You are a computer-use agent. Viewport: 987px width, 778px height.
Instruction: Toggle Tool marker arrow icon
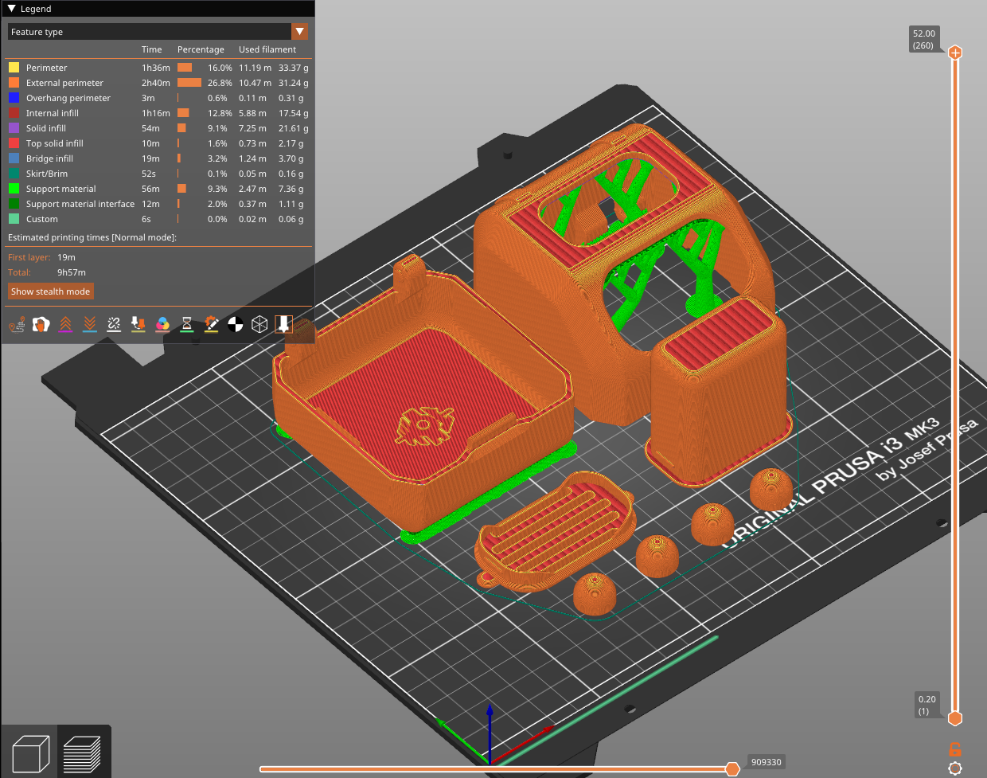pyautogui.click(x=284, y=324)
